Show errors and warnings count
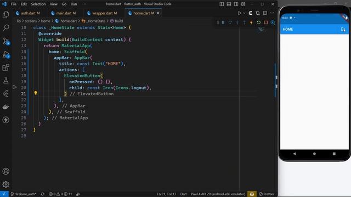The width and height of the screenshot is (351, 197). pos(60,194)
